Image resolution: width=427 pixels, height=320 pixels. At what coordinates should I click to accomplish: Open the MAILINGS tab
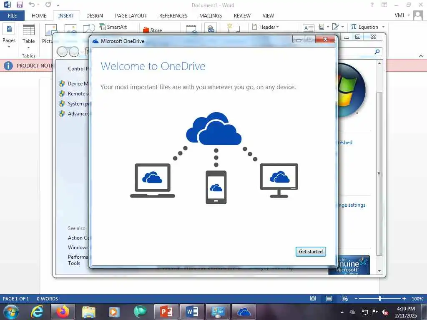(211, 15)
